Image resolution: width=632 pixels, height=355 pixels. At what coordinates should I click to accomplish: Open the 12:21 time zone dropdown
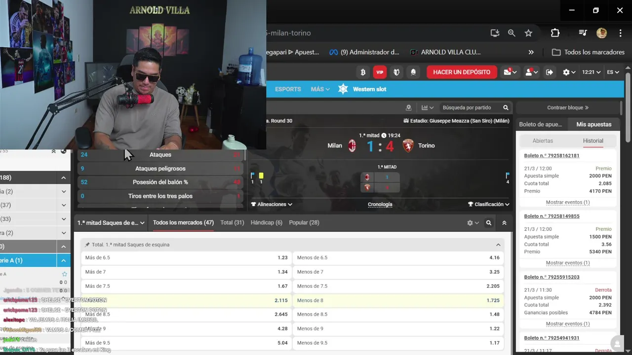(591, 72)
